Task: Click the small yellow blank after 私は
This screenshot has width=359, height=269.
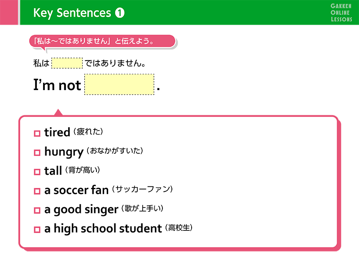Action: pos(67,63)
